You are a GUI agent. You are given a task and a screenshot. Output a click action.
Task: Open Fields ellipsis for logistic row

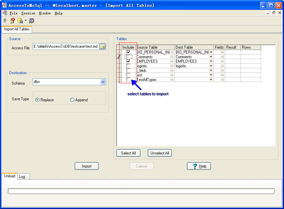(x=222, y=66)
